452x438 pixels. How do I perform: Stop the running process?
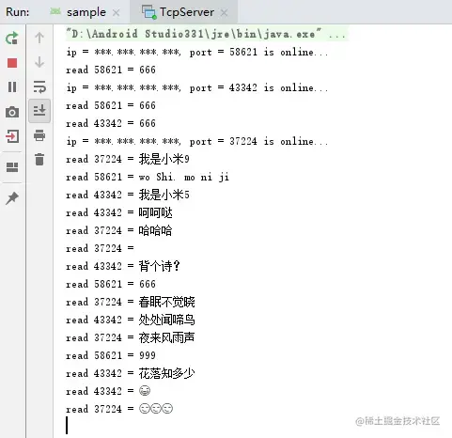pos(12,63)
